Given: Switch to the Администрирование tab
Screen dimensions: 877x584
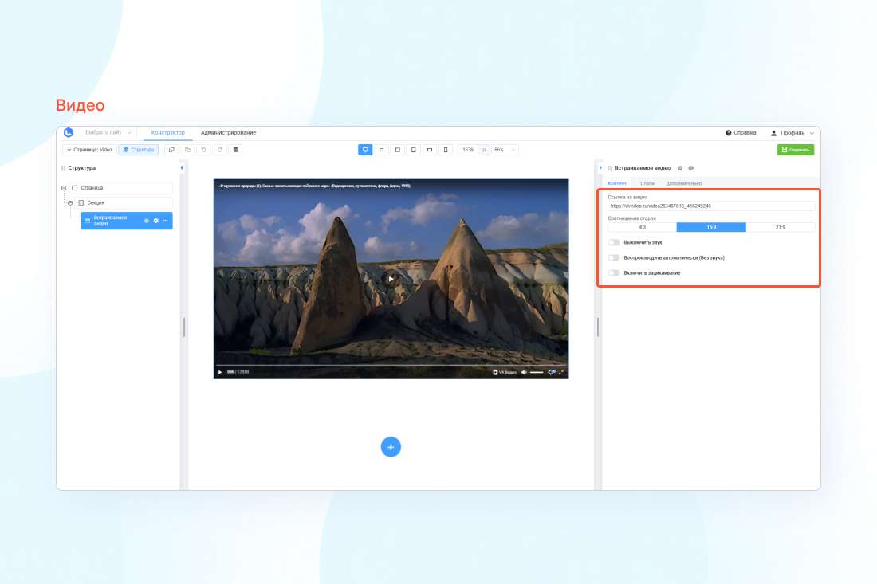Looking at the screenshot, I should [x=228, y=132].
